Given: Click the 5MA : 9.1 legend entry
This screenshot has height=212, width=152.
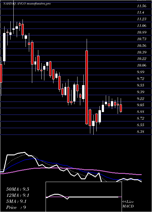Looking at the screenshot, I should point(16,201).
